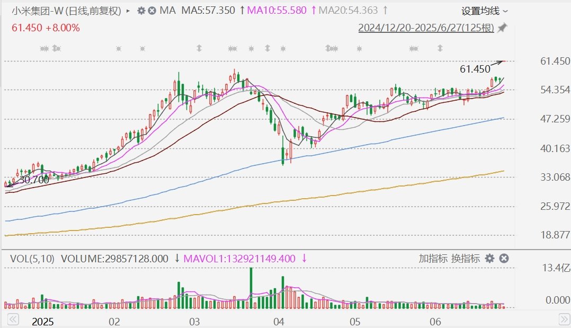The height and width of the screenshot is (328, 571).
Task: Open the VOL indicator settings gear
Action: [x=490, y=259]
